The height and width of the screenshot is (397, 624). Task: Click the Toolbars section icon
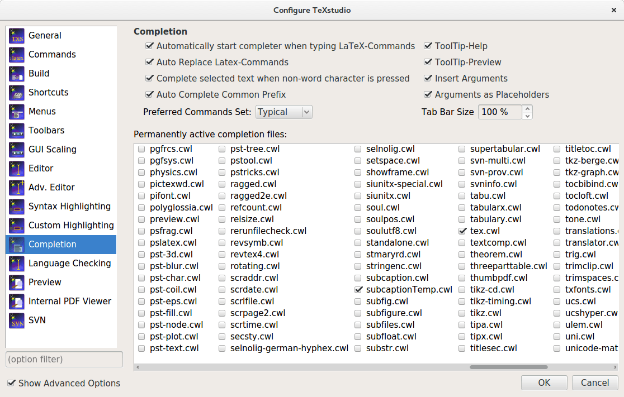(17, 131)
